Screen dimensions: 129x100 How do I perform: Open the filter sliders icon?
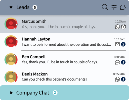[114, 7]
